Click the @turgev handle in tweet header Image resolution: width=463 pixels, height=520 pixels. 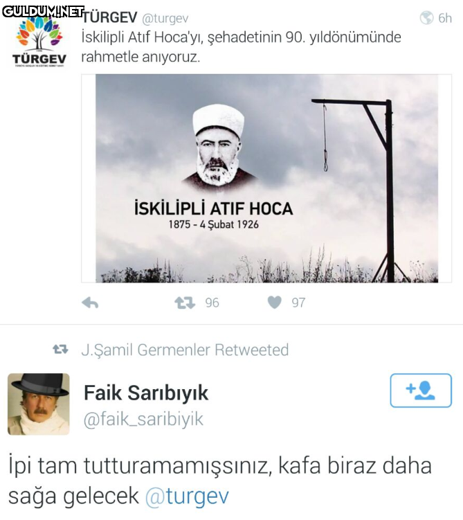point(165,19)
